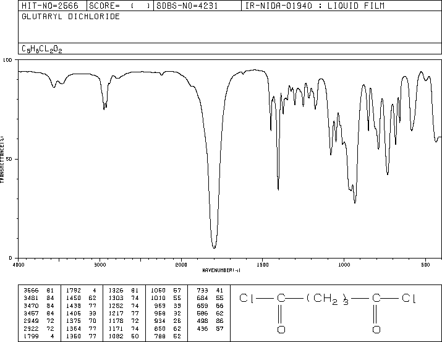This screenshot has width=442, height=342.
Task: Click the 50 transmittance axis label
Action: [9, 159]
